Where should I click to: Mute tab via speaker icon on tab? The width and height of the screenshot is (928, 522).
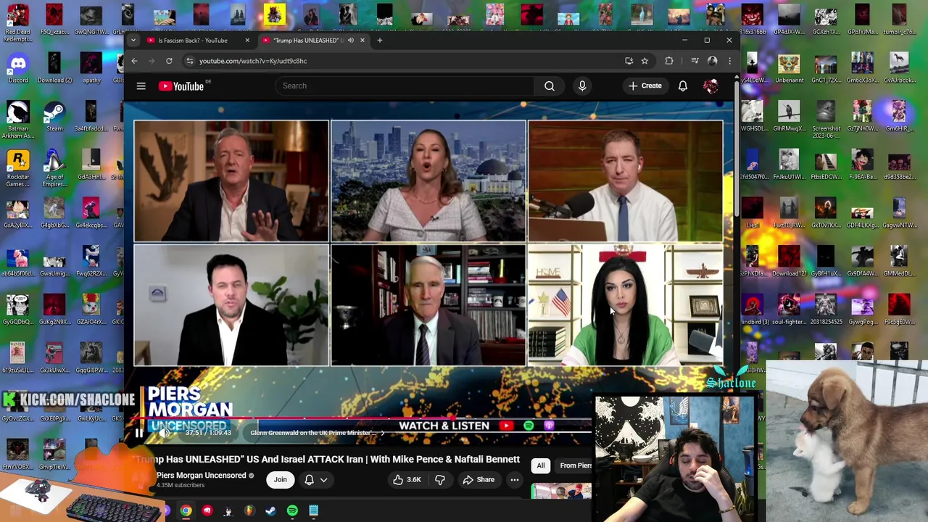pyautogui.click(x=351, y=41)
